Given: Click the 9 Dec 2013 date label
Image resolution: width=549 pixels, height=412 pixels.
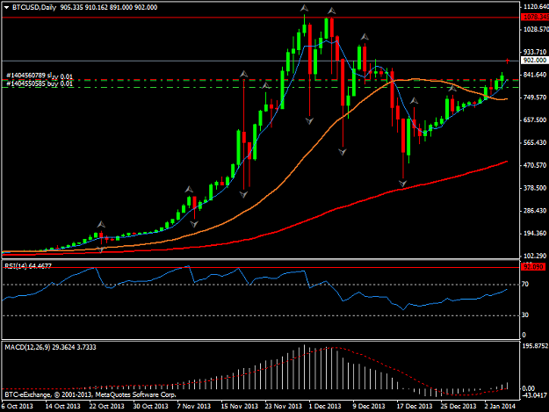Looking at the screenshot, I should tap(369, 406).
